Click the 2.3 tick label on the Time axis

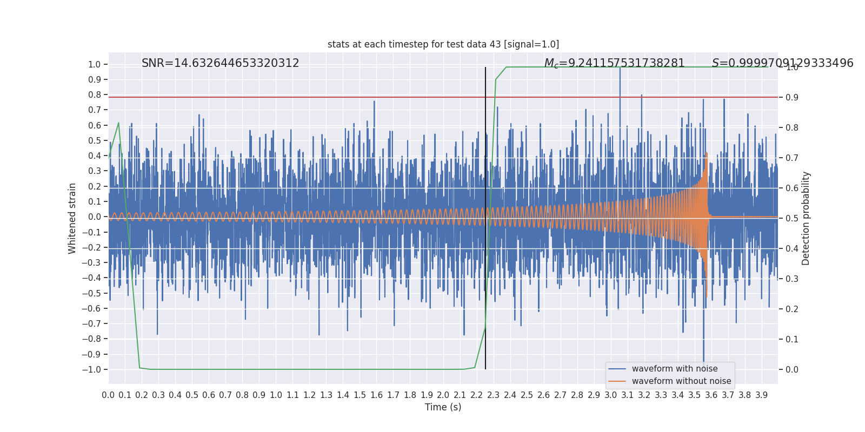(x=494, y=395)
